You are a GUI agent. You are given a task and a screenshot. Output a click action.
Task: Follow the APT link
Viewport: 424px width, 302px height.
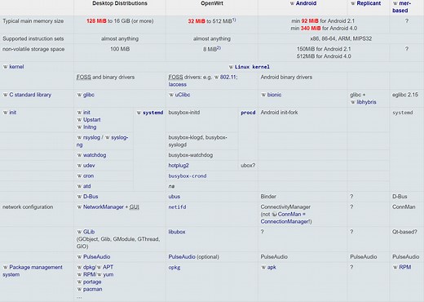click(x=108, y=267)
